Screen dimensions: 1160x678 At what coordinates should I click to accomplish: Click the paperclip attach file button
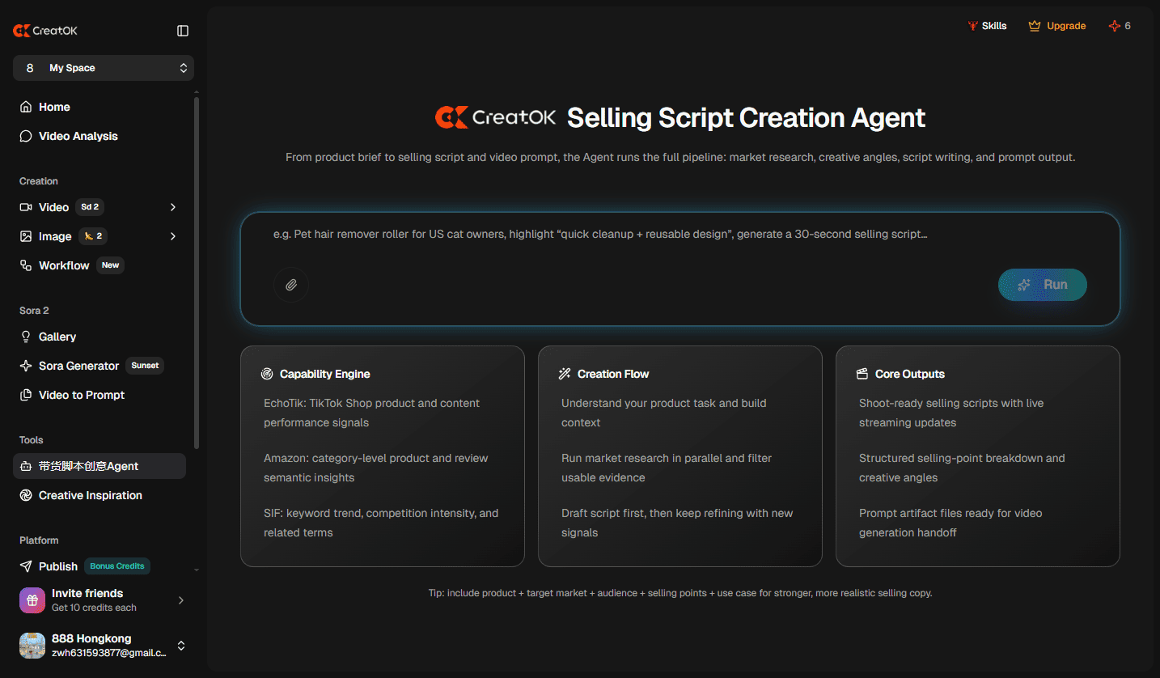point(291,285)
